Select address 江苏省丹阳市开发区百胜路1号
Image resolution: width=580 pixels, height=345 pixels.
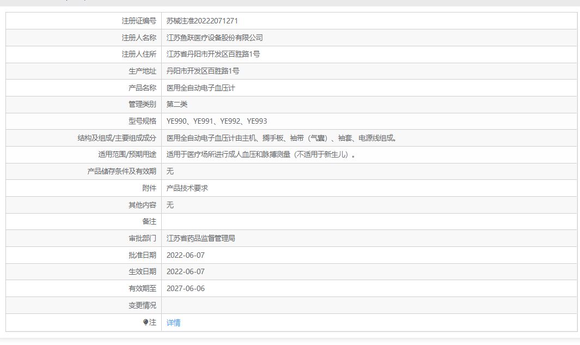pos(213,54)
